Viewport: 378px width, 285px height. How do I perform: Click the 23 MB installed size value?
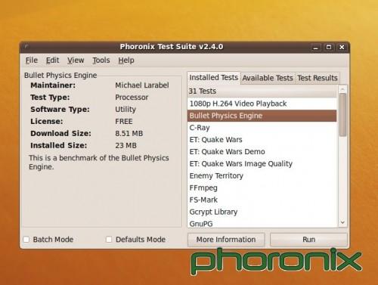pyautogui.click(x=125, y=145)
